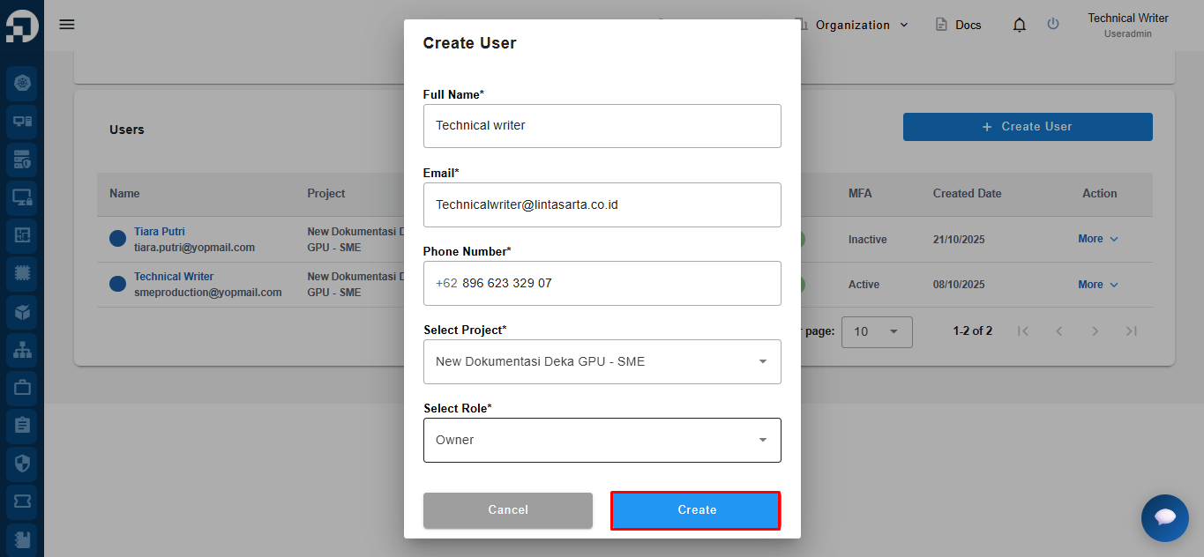This screenshot has height=557, width=1204.
Task: Open the Docs link in header
Action: click(959, 25)
